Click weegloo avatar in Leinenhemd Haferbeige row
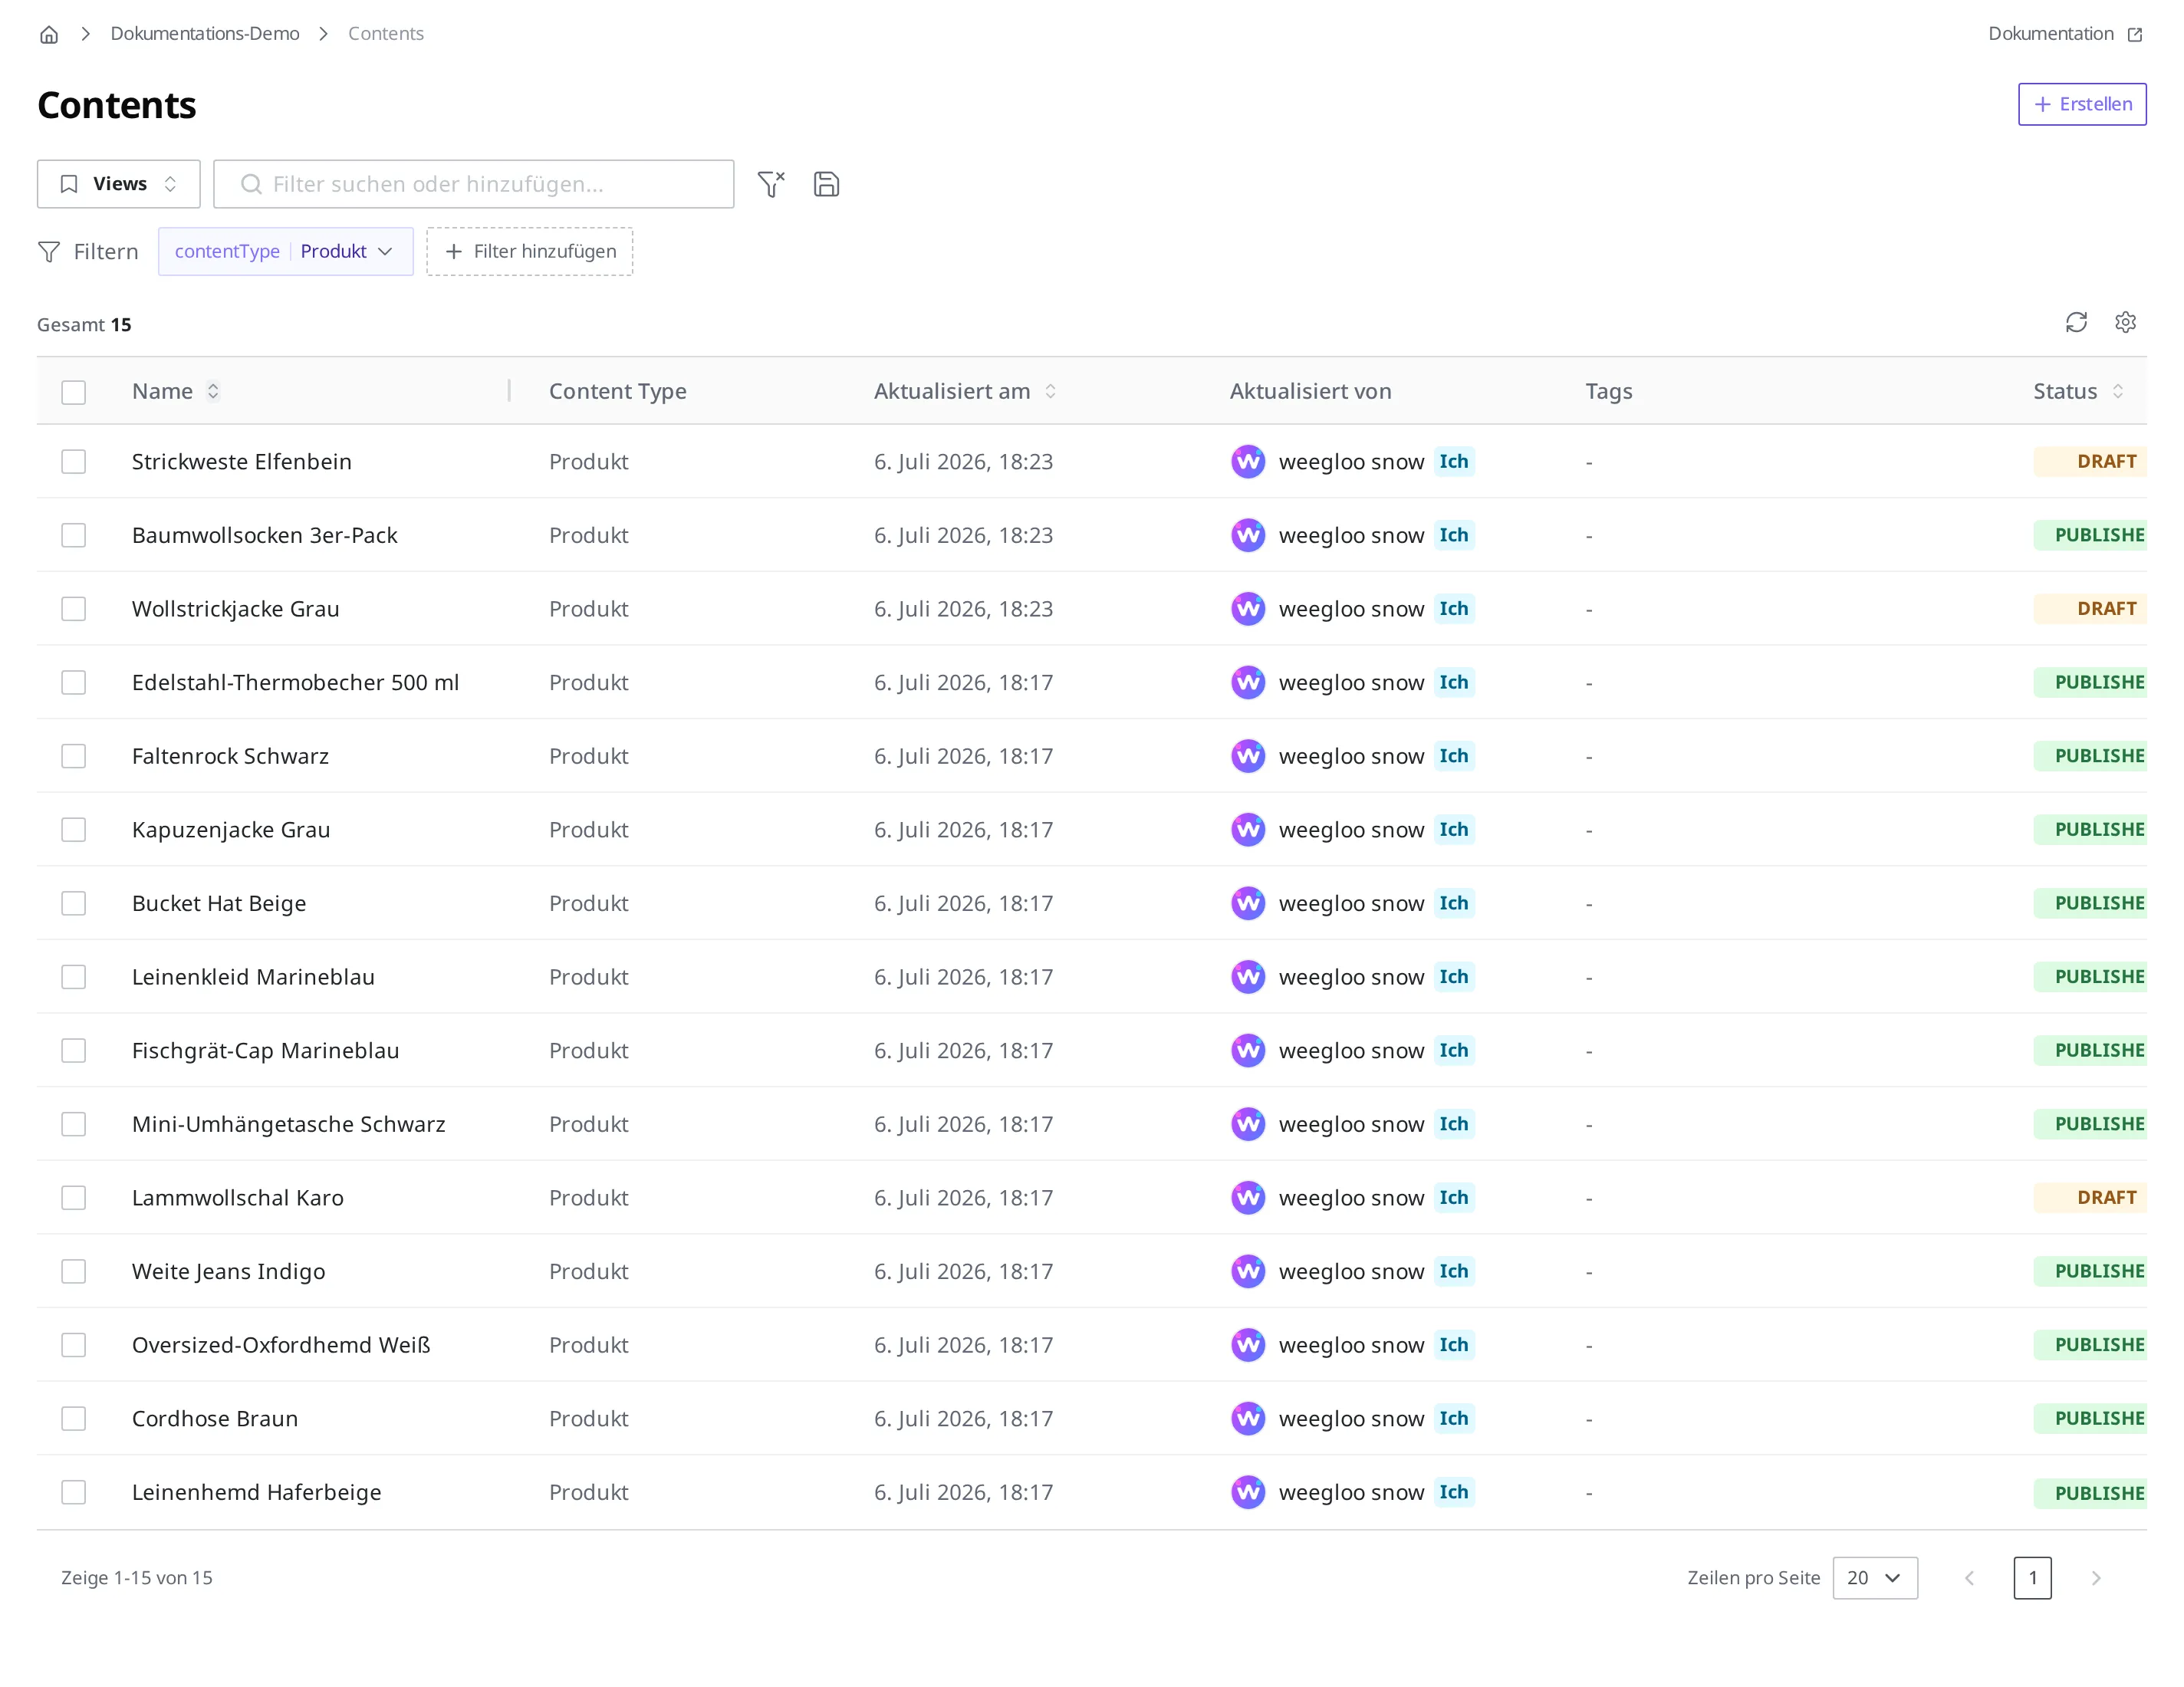 (1248, 1492)
